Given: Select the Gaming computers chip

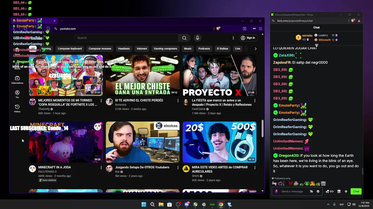Looking at the screenshot, I should (x=166, y=48).
